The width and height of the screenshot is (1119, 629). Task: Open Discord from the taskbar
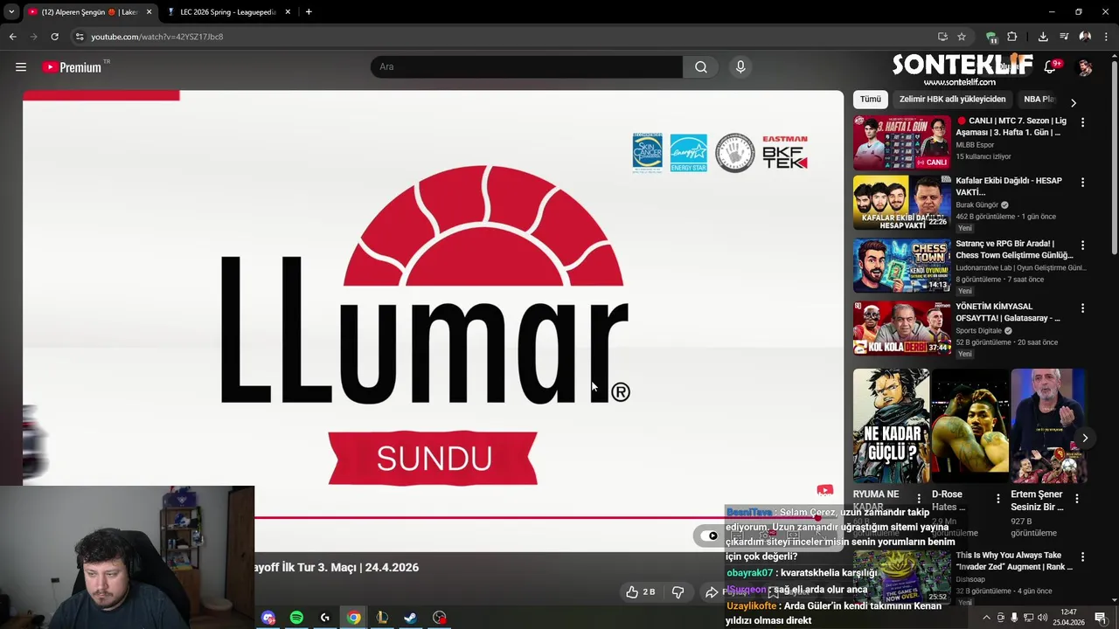pos(268,618)
